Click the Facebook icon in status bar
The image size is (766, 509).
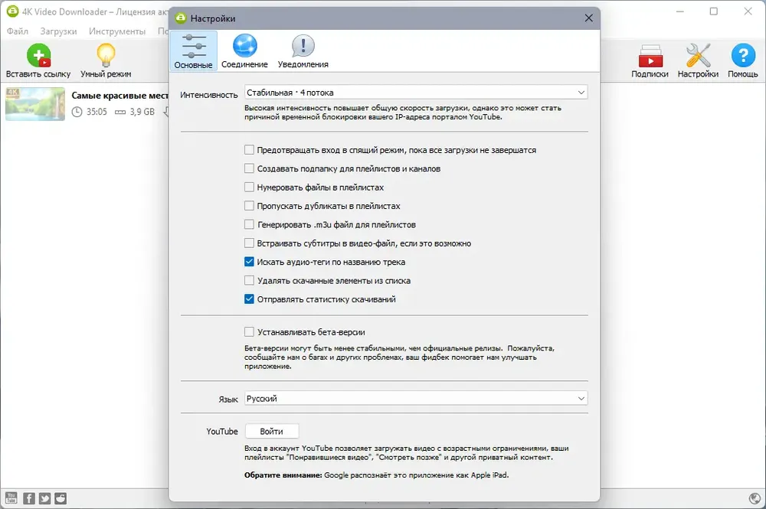(x=29, y=498)
